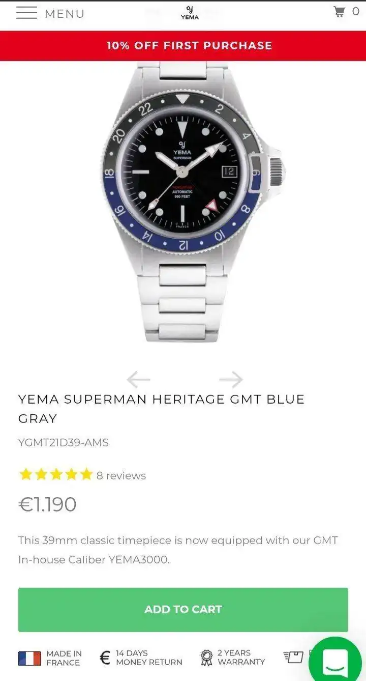
Task: Click the shipping box icon
Action: 294,657
